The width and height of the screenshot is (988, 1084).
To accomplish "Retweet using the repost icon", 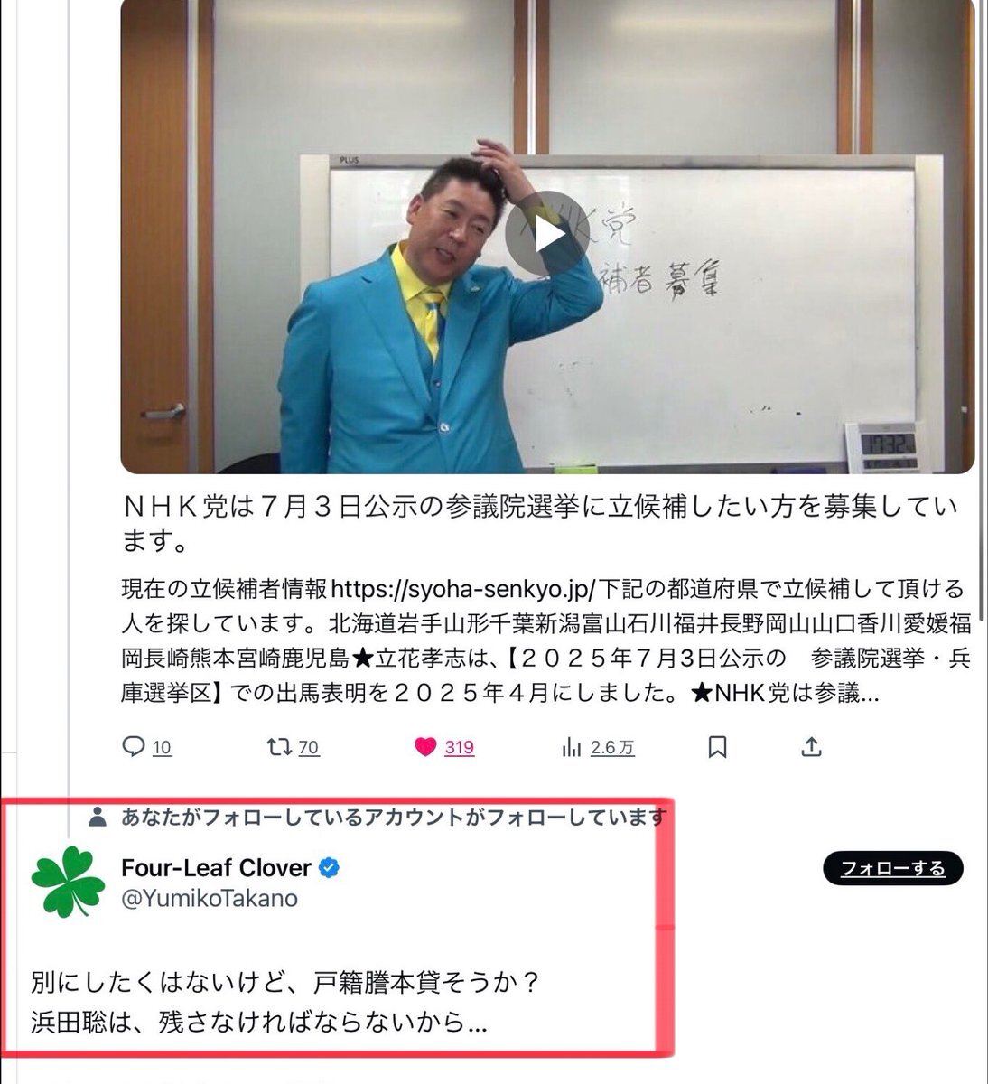I will 278,747.
